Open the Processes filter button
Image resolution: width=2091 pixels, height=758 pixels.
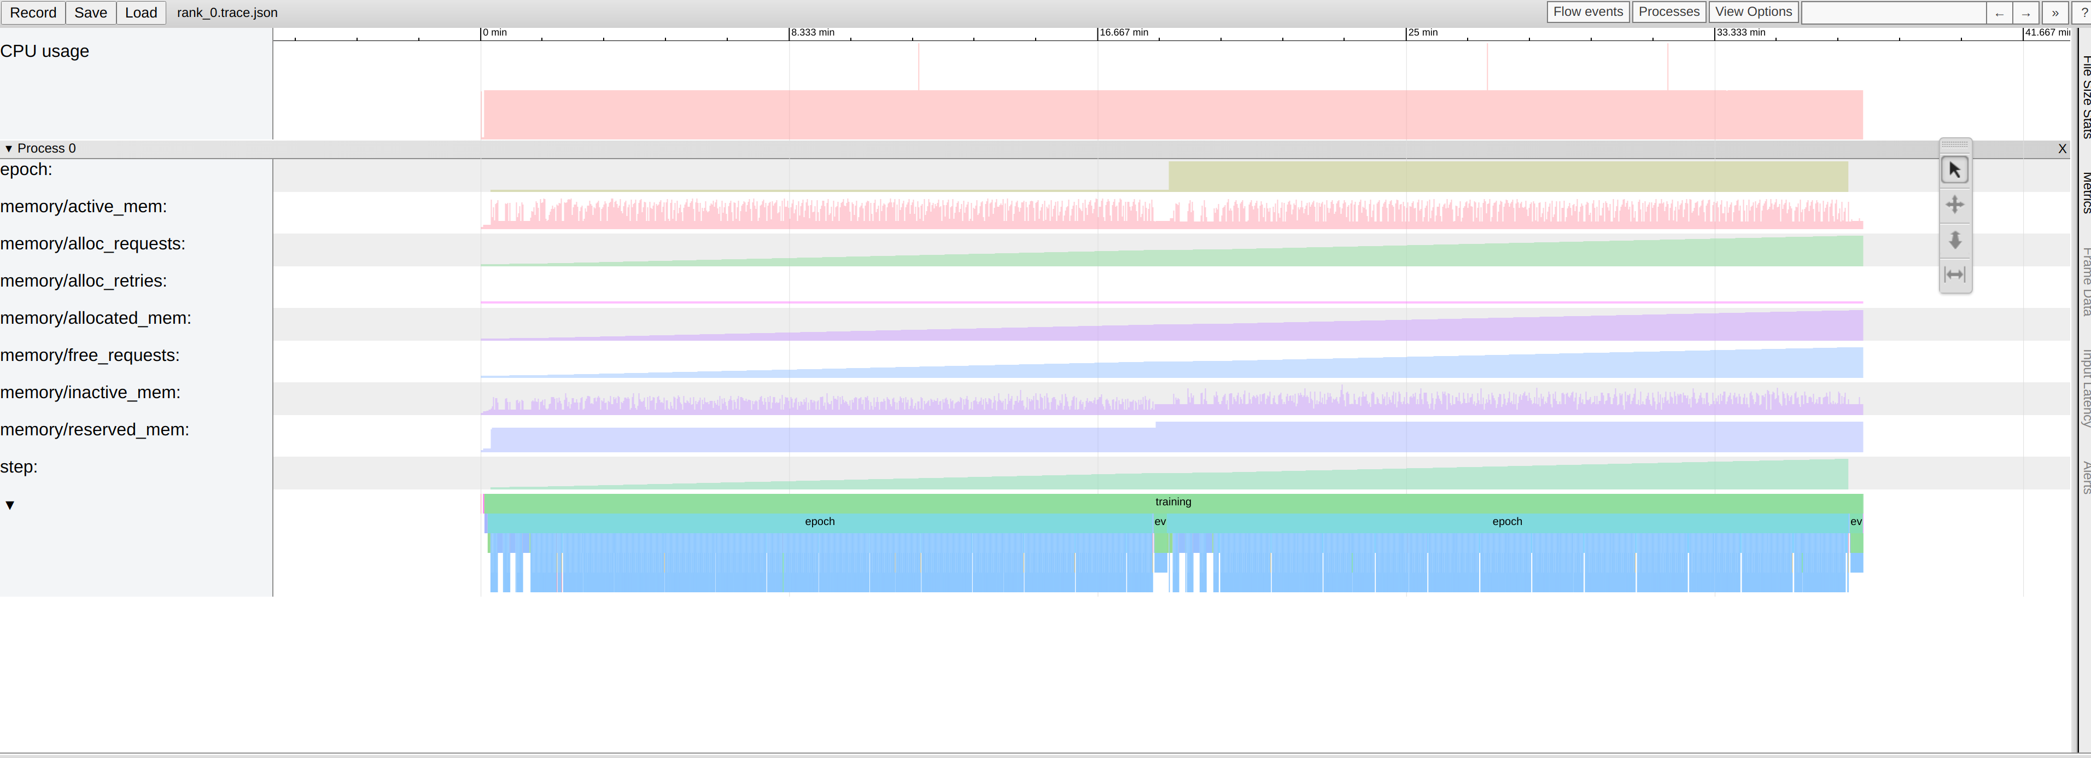coord(1668,12)
